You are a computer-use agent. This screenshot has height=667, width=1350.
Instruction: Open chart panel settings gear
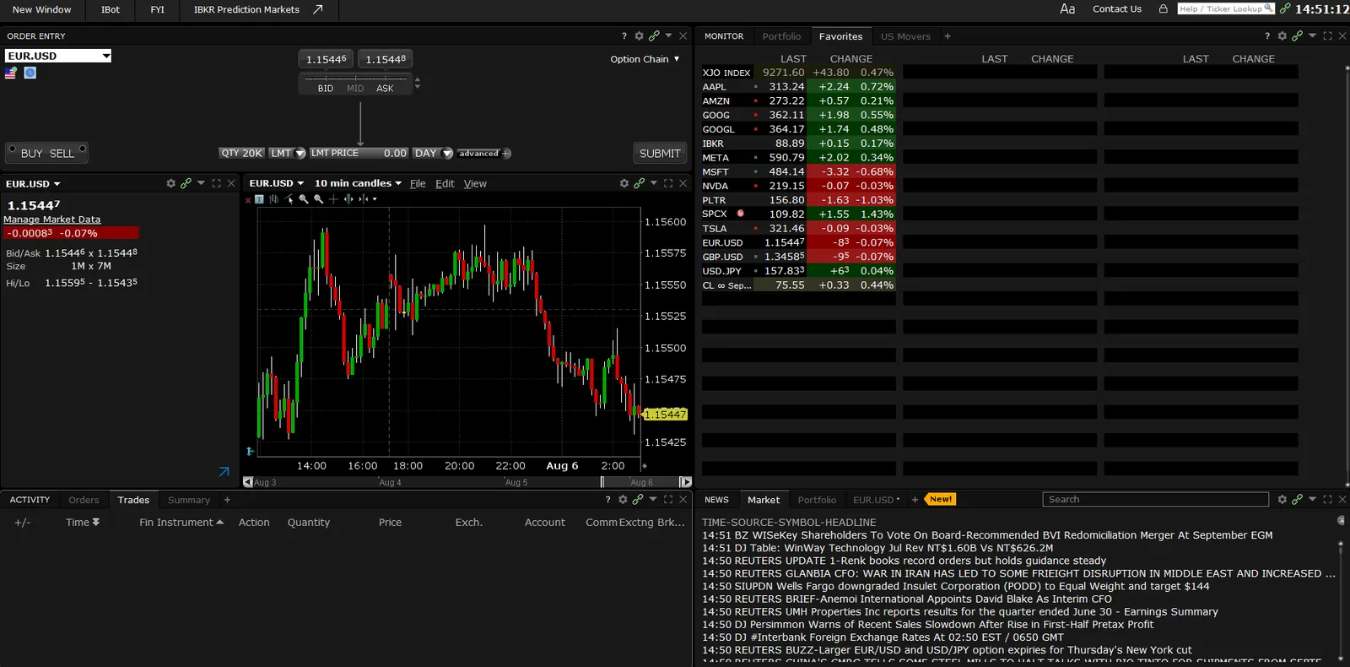624,183
